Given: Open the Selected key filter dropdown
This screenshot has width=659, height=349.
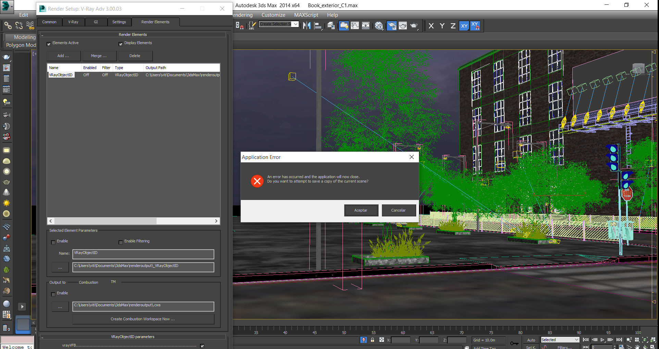Looking at the screenshot, I should click(560, 340).
